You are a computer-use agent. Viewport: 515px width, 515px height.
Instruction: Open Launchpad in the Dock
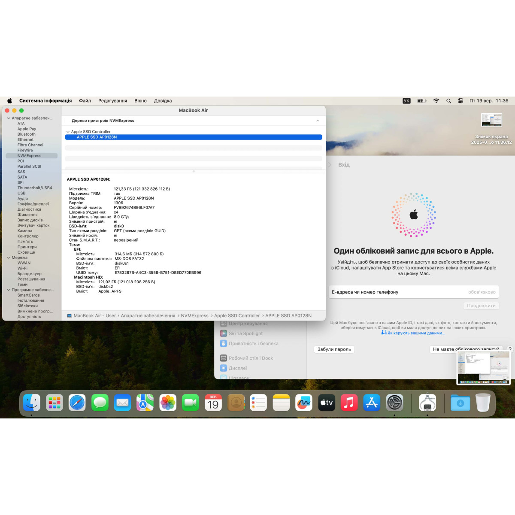pyautogui.click(x=55, y=403)
